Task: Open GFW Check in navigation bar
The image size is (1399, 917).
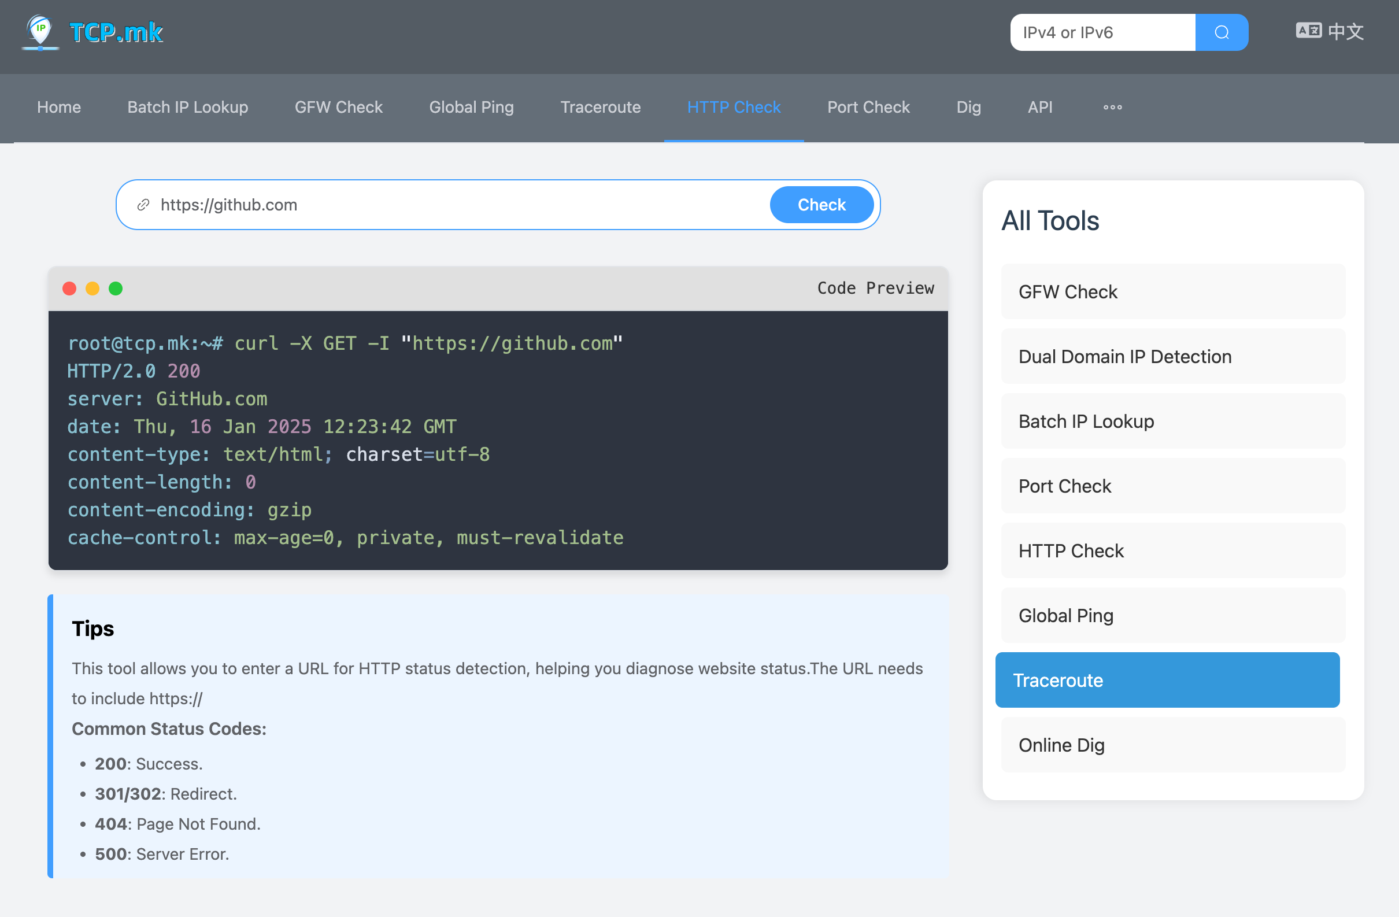Action: (x=339, y=107)
